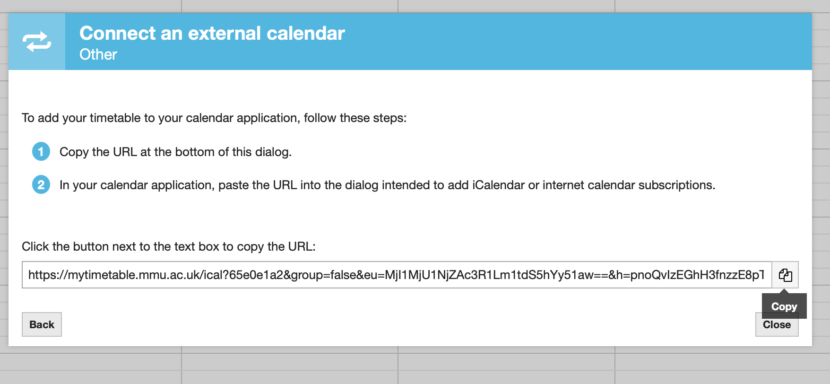Screen dimensions: 830x384
Task: Click the sync arrows icon in header
Action: click(x=37, y=42)
